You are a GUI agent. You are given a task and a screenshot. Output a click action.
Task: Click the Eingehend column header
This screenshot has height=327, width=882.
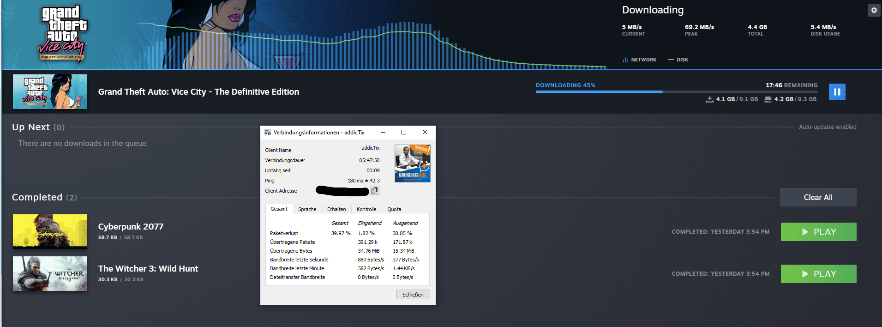(370, 223)
